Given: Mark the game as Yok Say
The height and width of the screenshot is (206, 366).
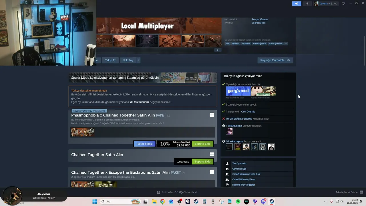Looking at the screenshot, I should [x=128, y=60].
